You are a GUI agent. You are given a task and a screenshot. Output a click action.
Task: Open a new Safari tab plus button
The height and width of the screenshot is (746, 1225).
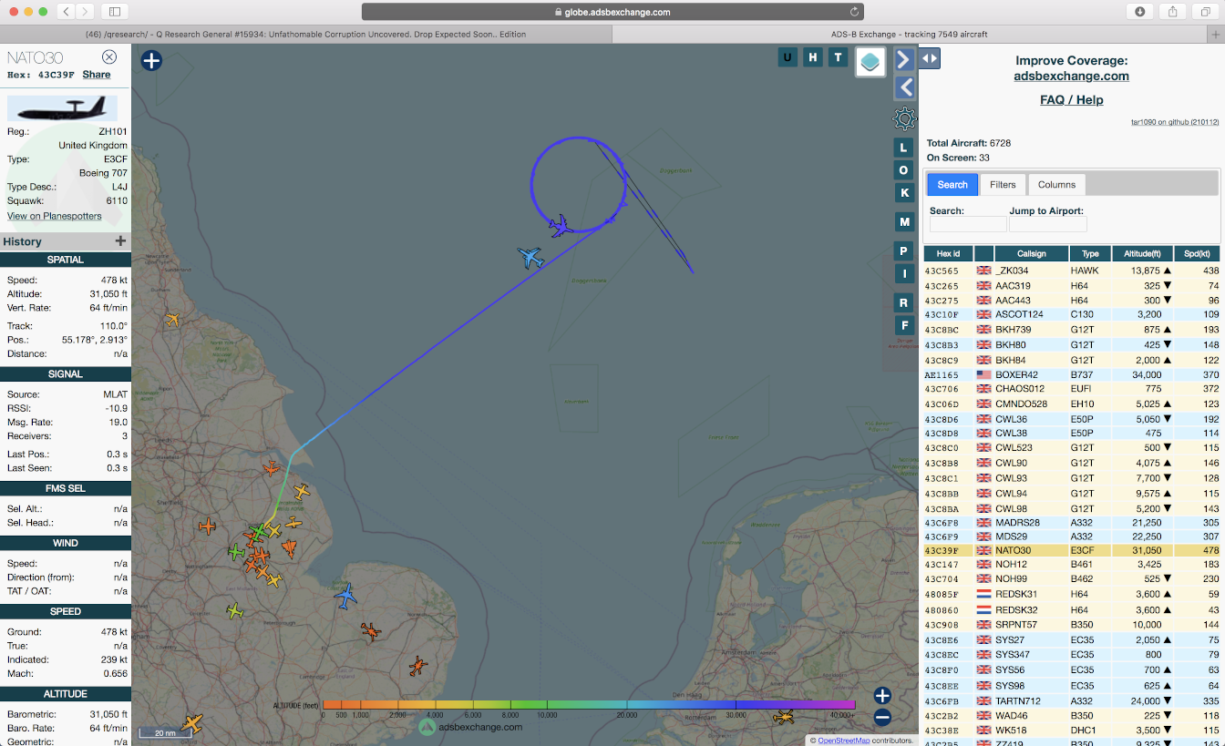[1216, 35]
